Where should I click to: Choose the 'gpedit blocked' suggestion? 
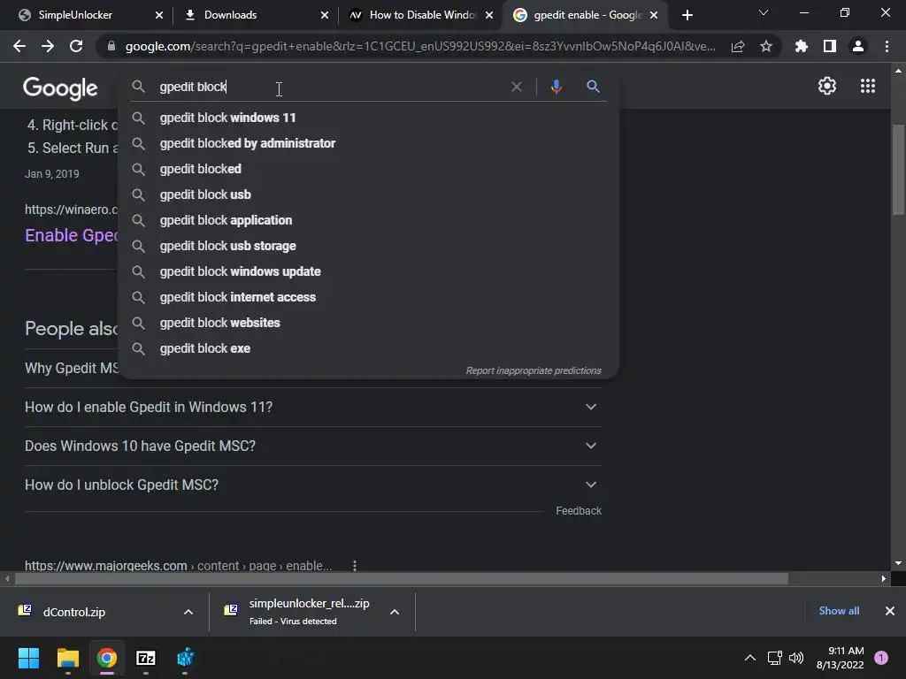click(x=368, y=169)
